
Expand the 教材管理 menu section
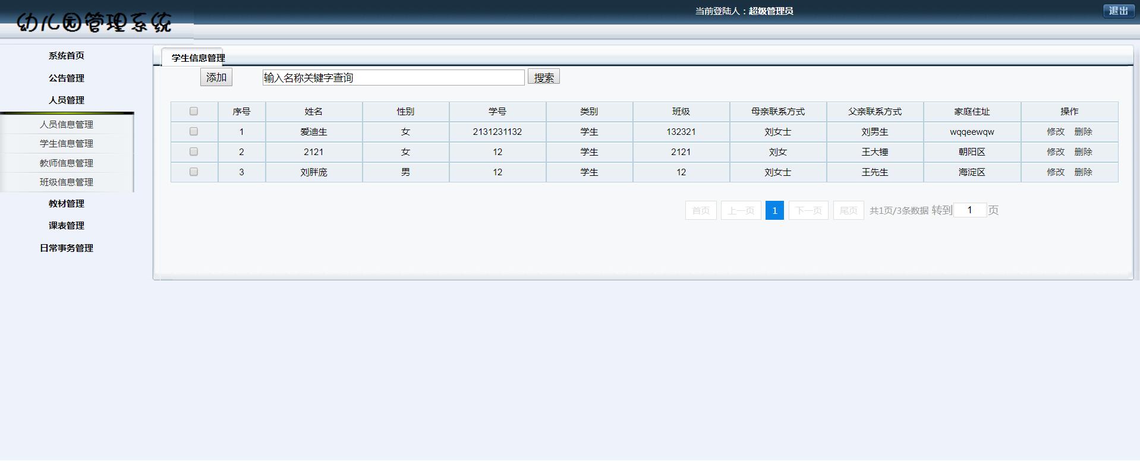click(67, 203)
